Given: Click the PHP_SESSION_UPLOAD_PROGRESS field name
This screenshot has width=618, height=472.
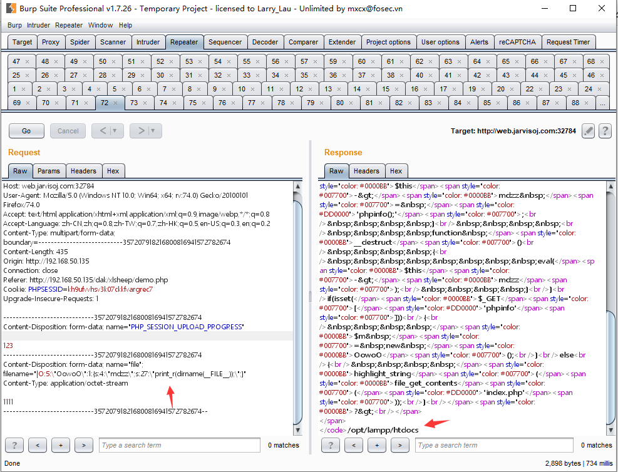Looking at the screenshot, I should coord(187,327).
